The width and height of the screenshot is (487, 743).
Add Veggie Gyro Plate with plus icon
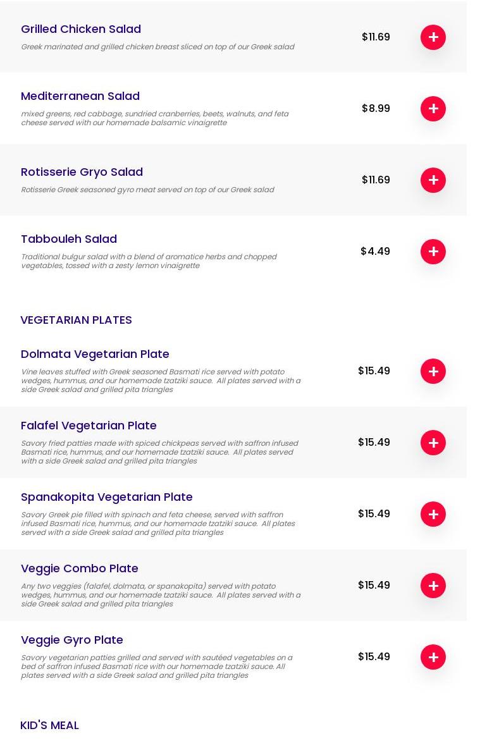pos(433,657)
